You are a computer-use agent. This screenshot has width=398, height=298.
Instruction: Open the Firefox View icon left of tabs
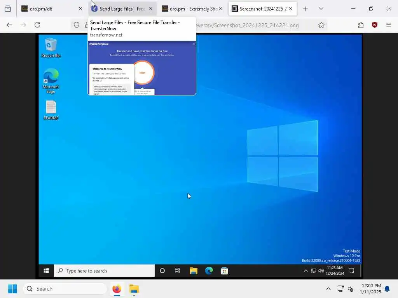8,9
